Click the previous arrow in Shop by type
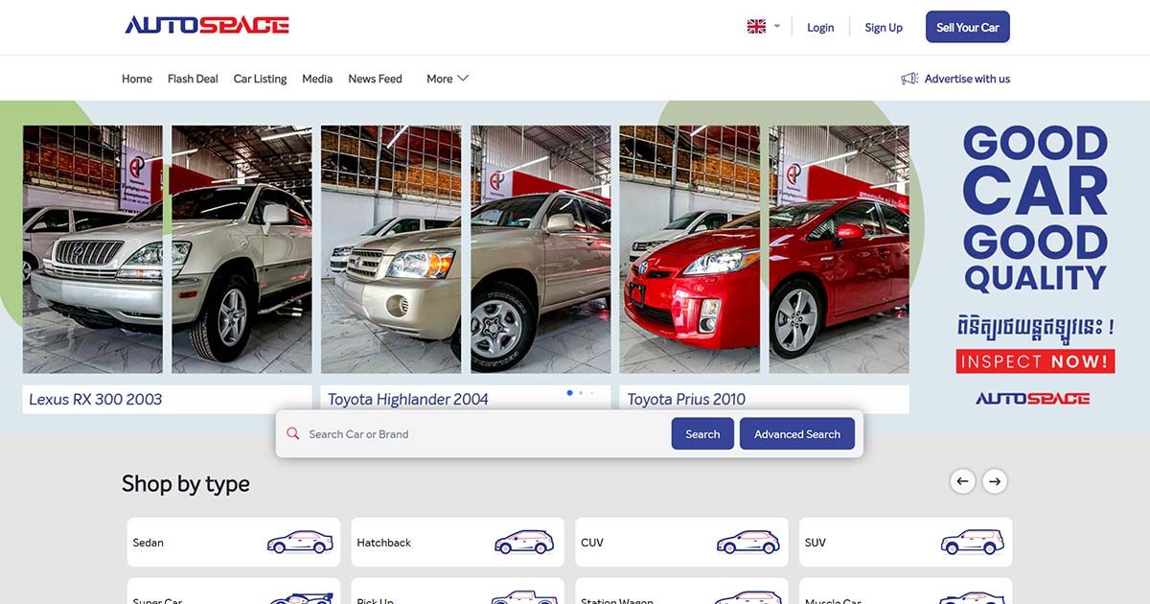Viewport: 1150px width, 604px height. click(962, 481)
